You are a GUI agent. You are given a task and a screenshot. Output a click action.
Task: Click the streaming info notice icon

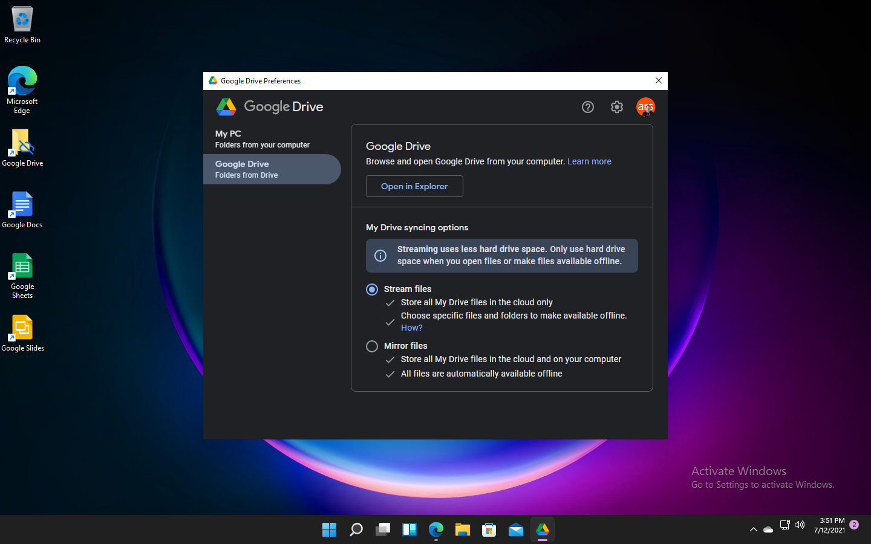tap(380, 255)
